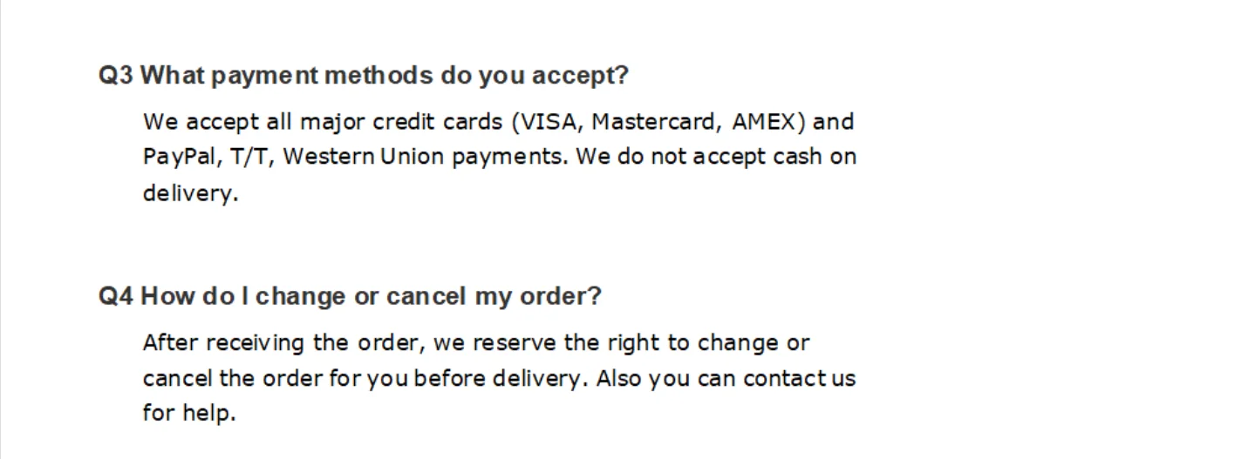
Task: Click the word AMEX
Action: 763,122
